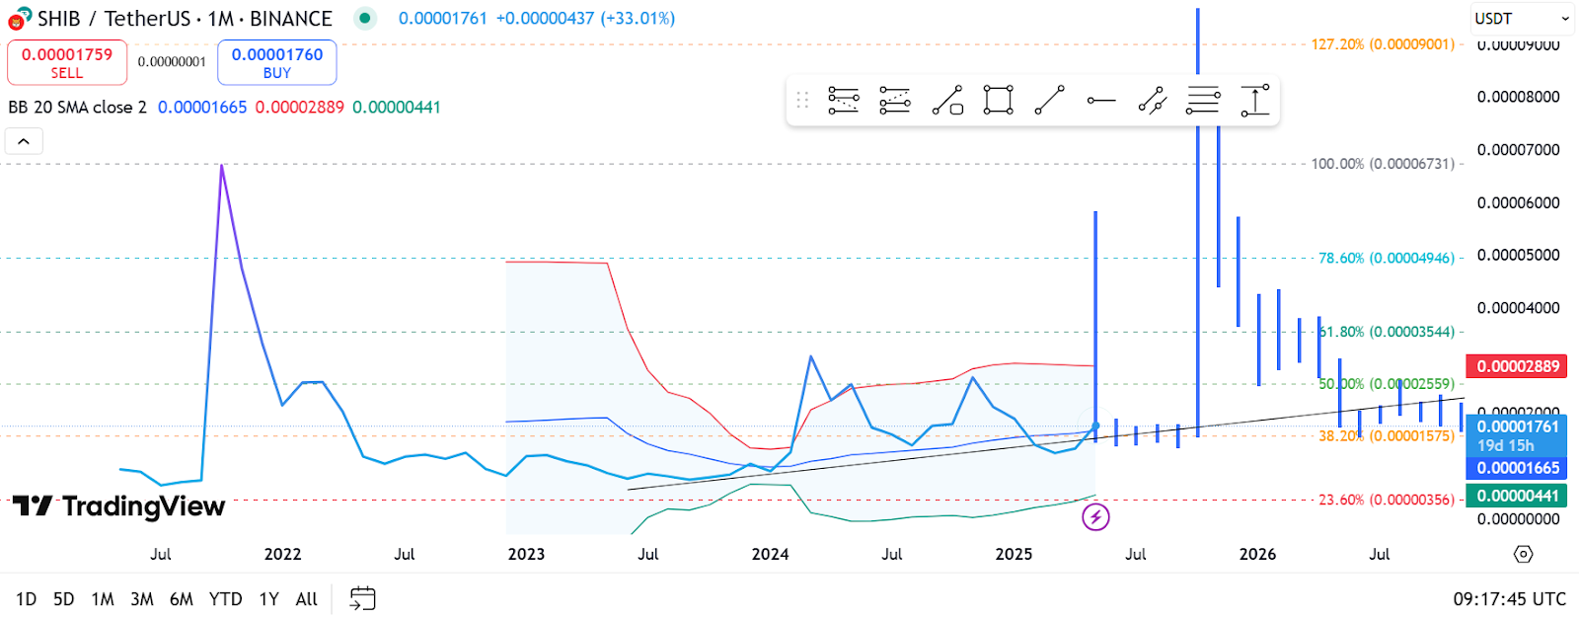Switch to the 1Y time range
Image resolution: width=1579 pixels, height=619 pixels.
click(x=268, y=599)
